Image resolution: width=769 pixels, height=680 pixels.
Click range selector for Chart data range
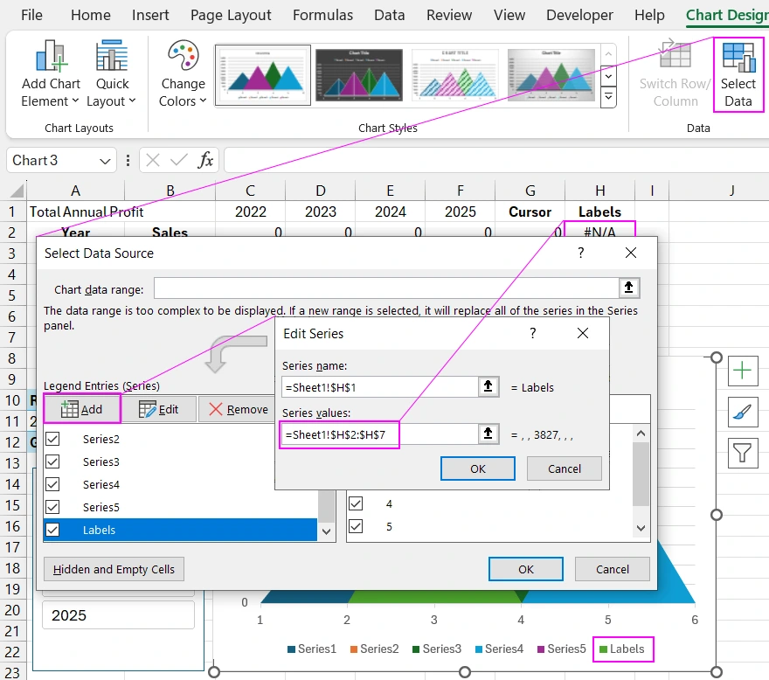tap(628, 288)
